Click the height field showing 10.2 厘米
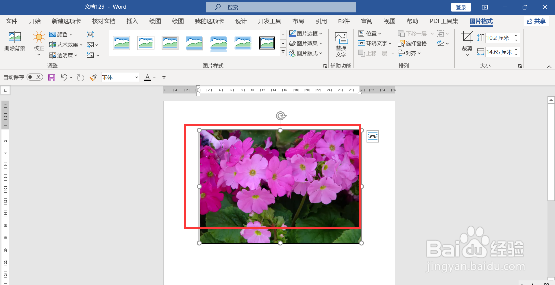The height and width of the screenshot is (285, 555). point(499,38)
